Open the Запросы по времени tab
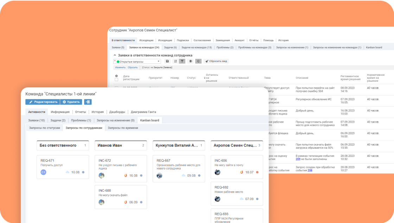 123,128
